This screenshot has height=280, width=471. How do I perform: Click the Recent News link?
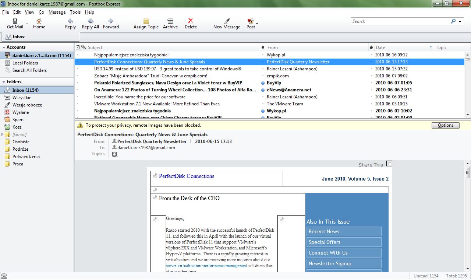[344, 231]
